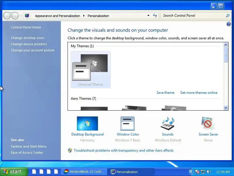Click the None screen saver label

(208, 140)
